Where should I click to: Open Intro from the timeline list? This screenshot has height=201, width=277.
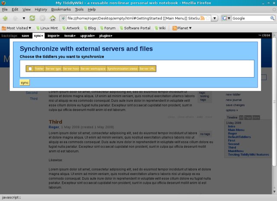[232, 126]
